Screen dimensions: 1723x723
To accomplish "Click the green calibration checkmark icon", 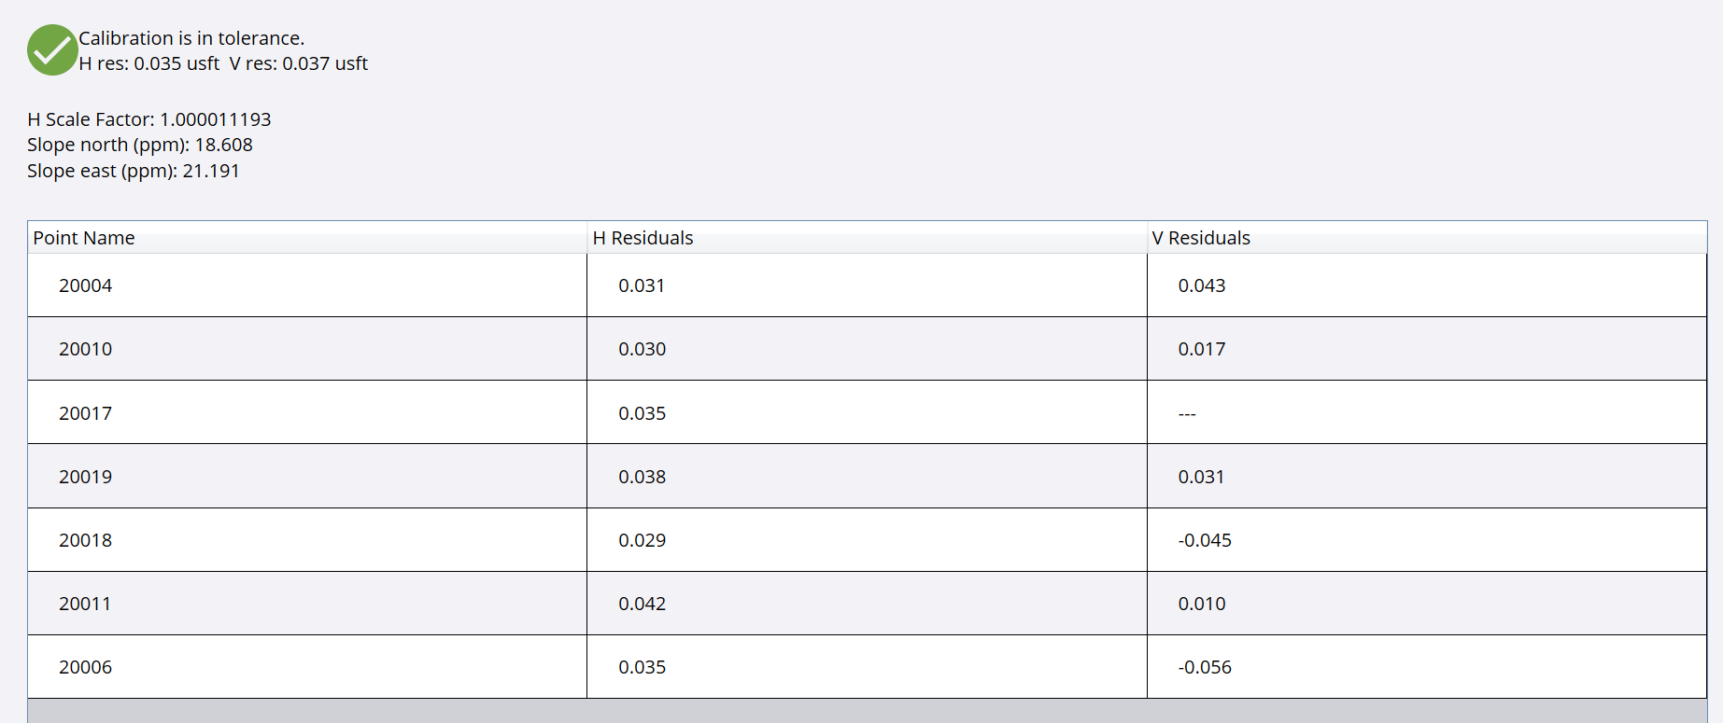I will pos(52,50).
